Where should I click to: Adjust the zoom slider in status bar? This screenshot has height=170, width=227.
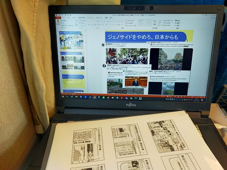[x=192, y=97]
